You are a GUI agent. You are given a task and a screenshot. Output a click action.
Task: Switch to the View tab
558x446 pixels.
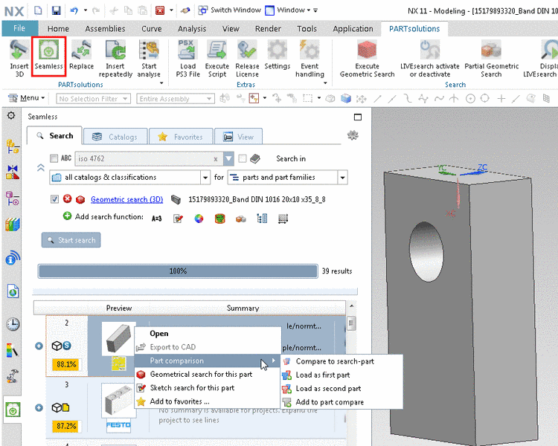[238, 137]
